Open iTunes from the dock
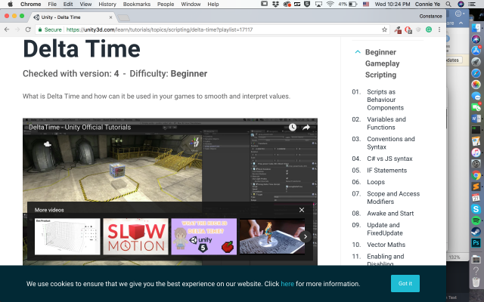 (476, 153)
